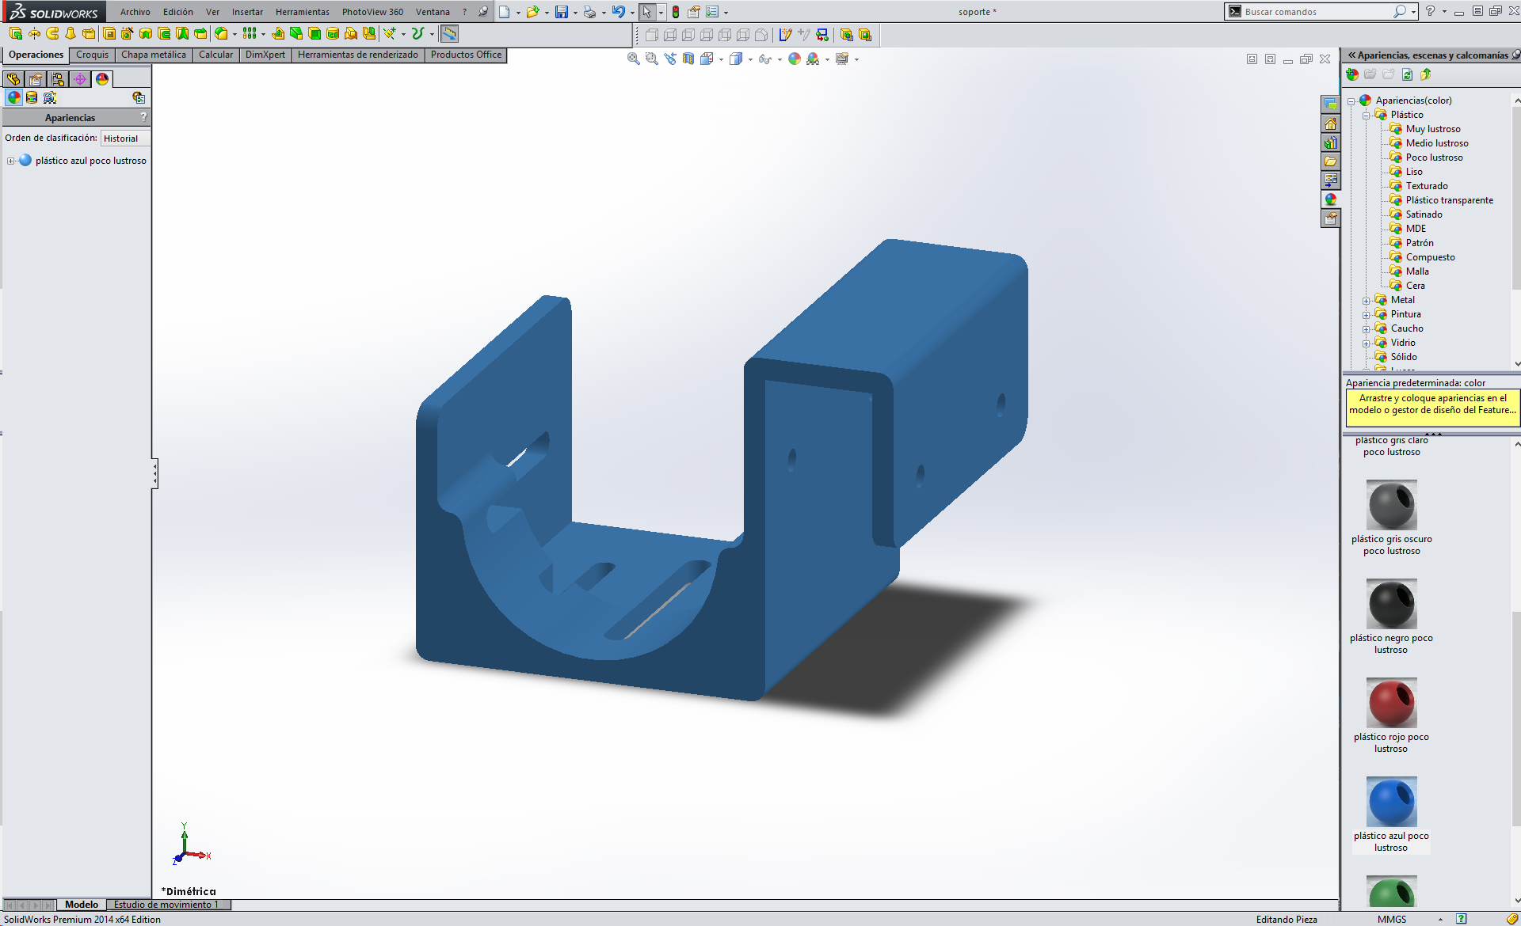Viewport: 1521px width, 926px height.
Task: Open the ConfigurationManager tab icon
Action: tap(58, 79)
